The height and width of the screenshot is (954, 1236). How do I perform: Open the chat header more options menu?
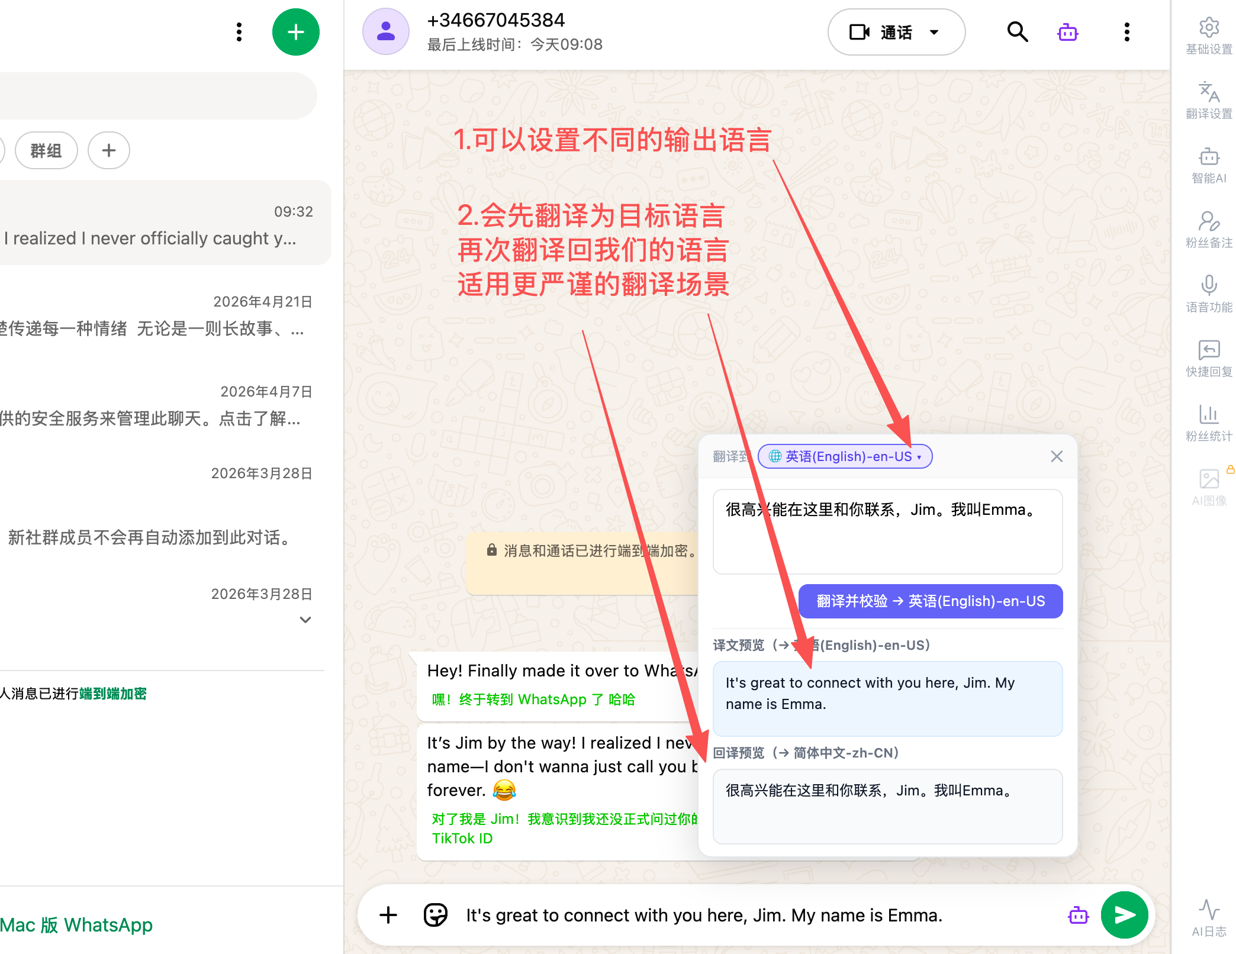pyautogui.click(x=1126, y=32)
